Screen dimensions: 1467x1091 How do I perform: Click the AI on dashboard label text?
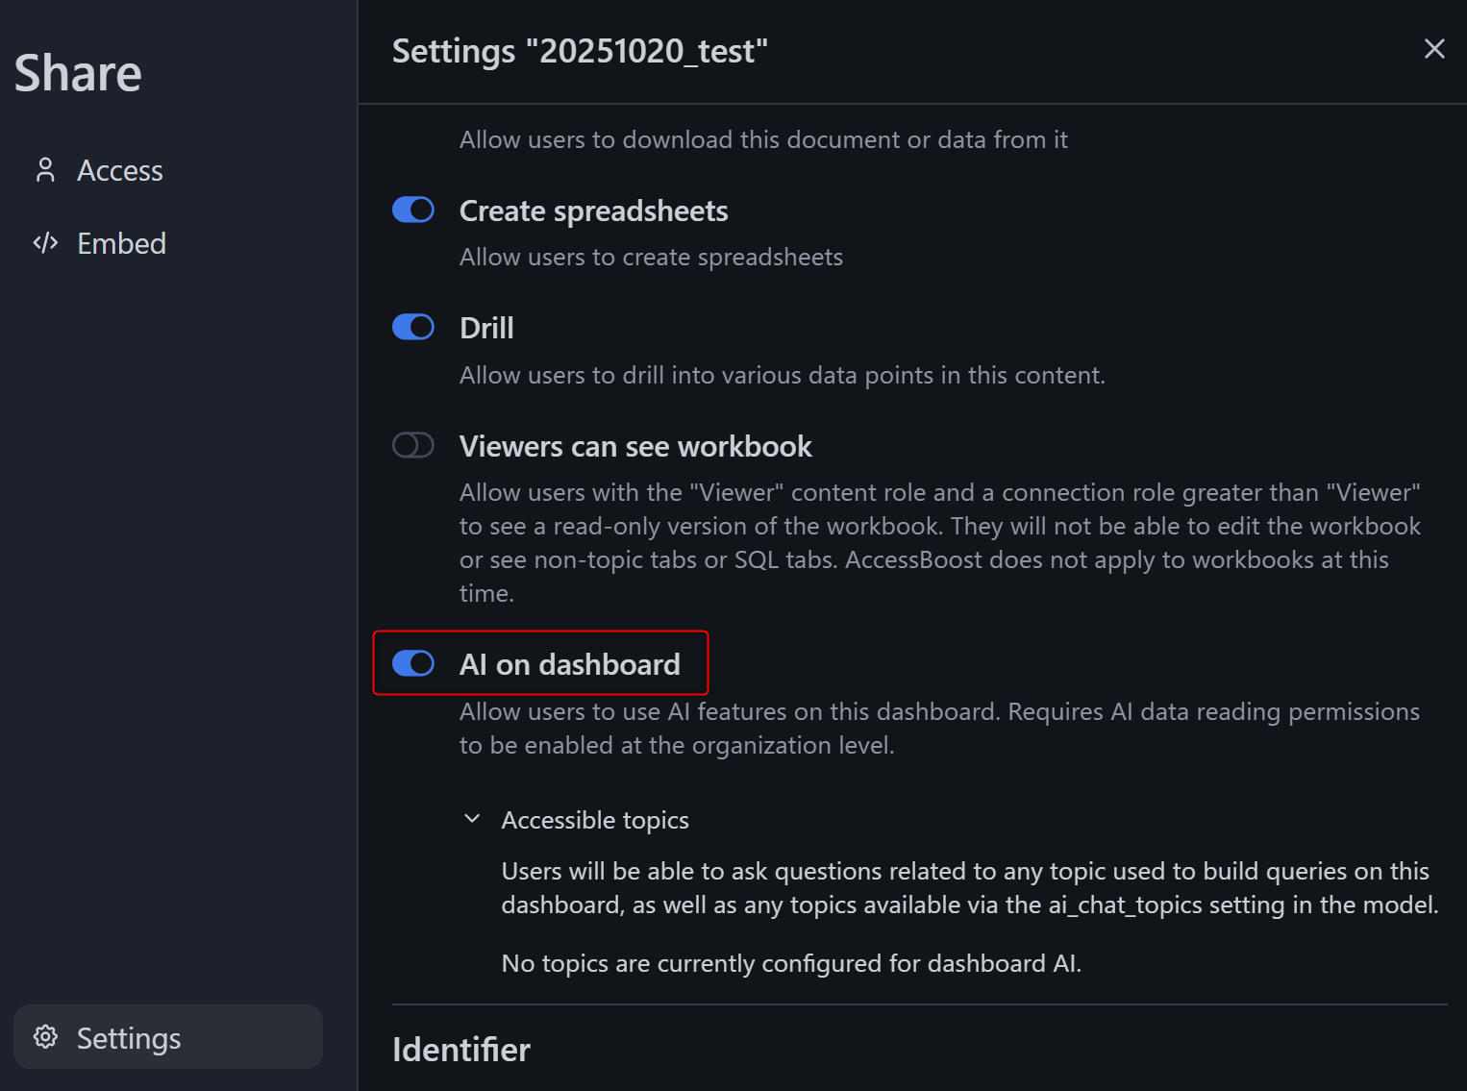click(x=569, y=664)
